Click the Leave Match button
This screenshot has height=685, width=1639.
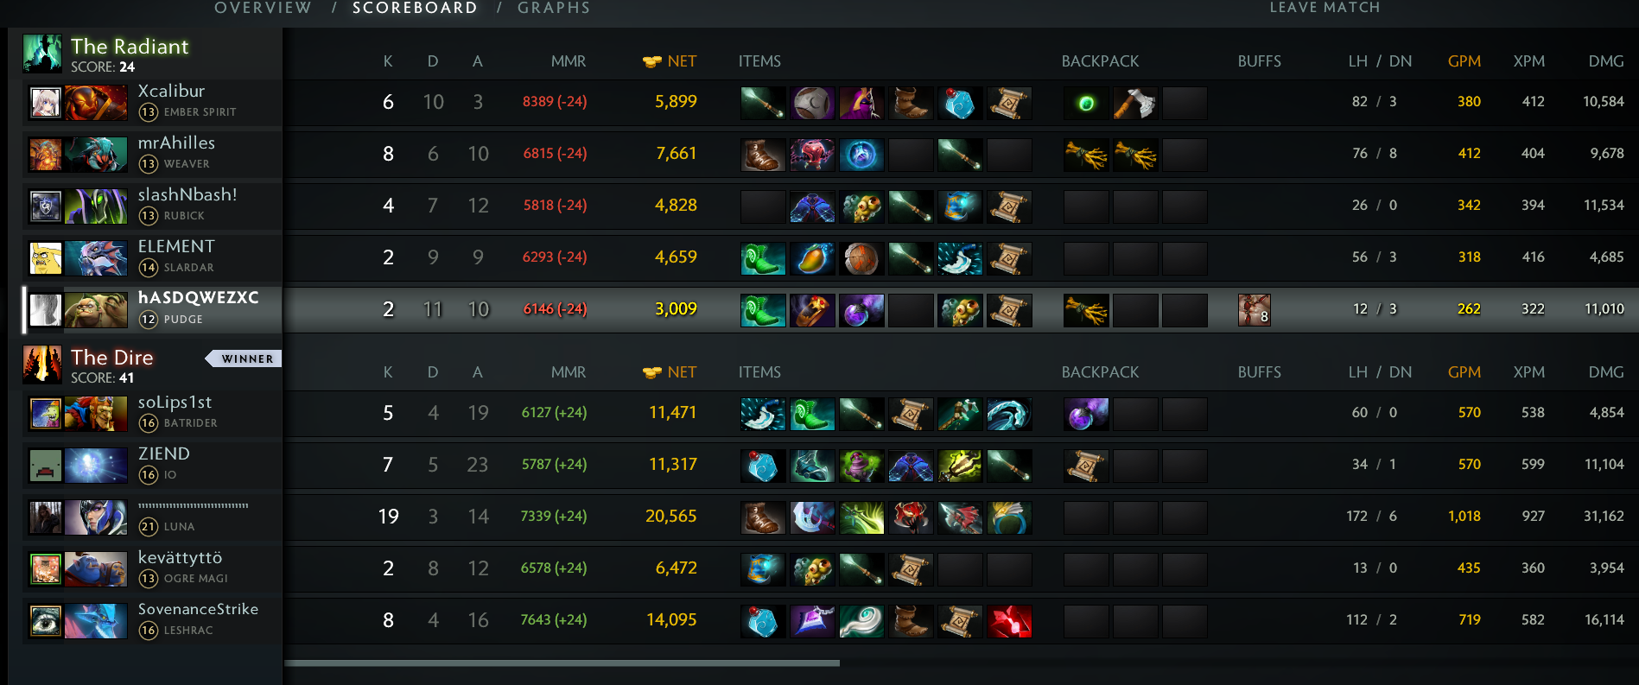click(1325, 8)
